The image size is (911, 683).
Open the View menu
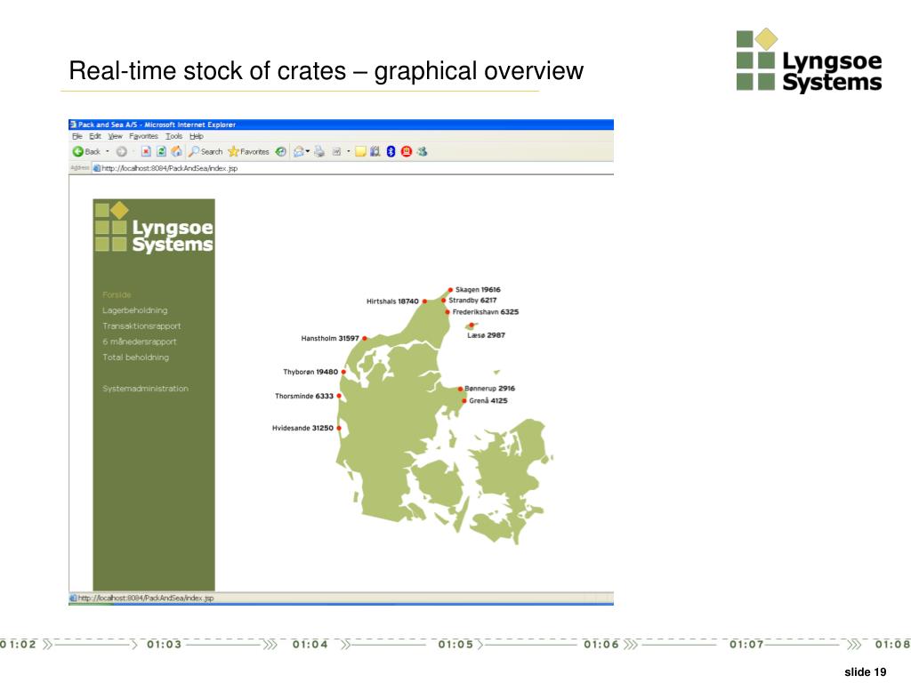(115, 136)
